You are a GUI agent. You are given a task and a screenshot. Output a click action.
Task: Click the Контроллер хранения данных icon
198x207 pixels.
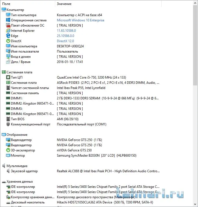[8, 197]
